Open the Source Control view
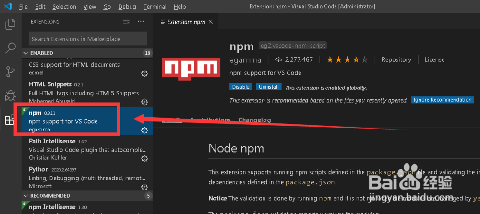The image size is (480, 214). point(11,72)
